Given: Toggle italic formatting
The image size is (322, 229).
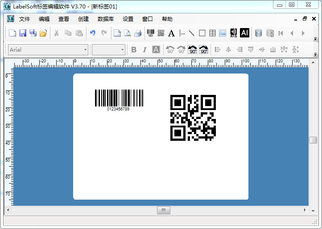Looking at the screenshot, I should click(x=145, y=49).
